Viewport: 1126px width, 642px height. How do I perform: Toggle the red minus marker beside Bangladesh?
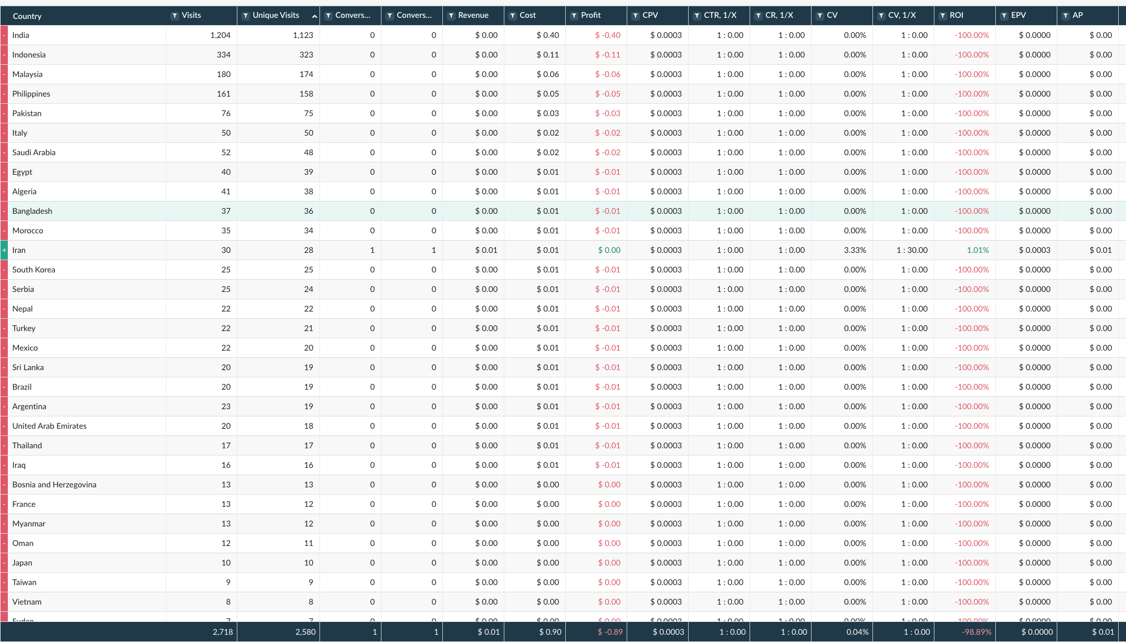4,211
